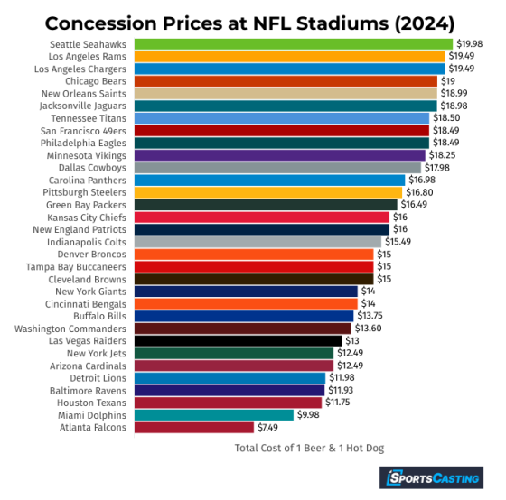The width and height of the screenshot is (506, 500).
Task: Click the black Las Vegas Raiders bar
Action: pyautogui.click(x=238, y=341)
